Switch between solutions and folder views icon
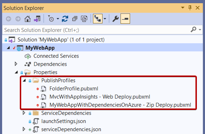Screen dimensions: 205x134 coord(37,19)
